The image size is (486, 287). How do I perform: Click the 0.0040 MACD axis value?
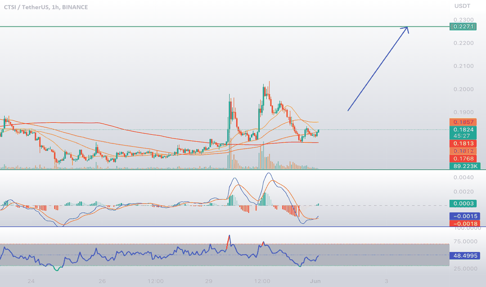pyautogui.click(x=464, y=177)
